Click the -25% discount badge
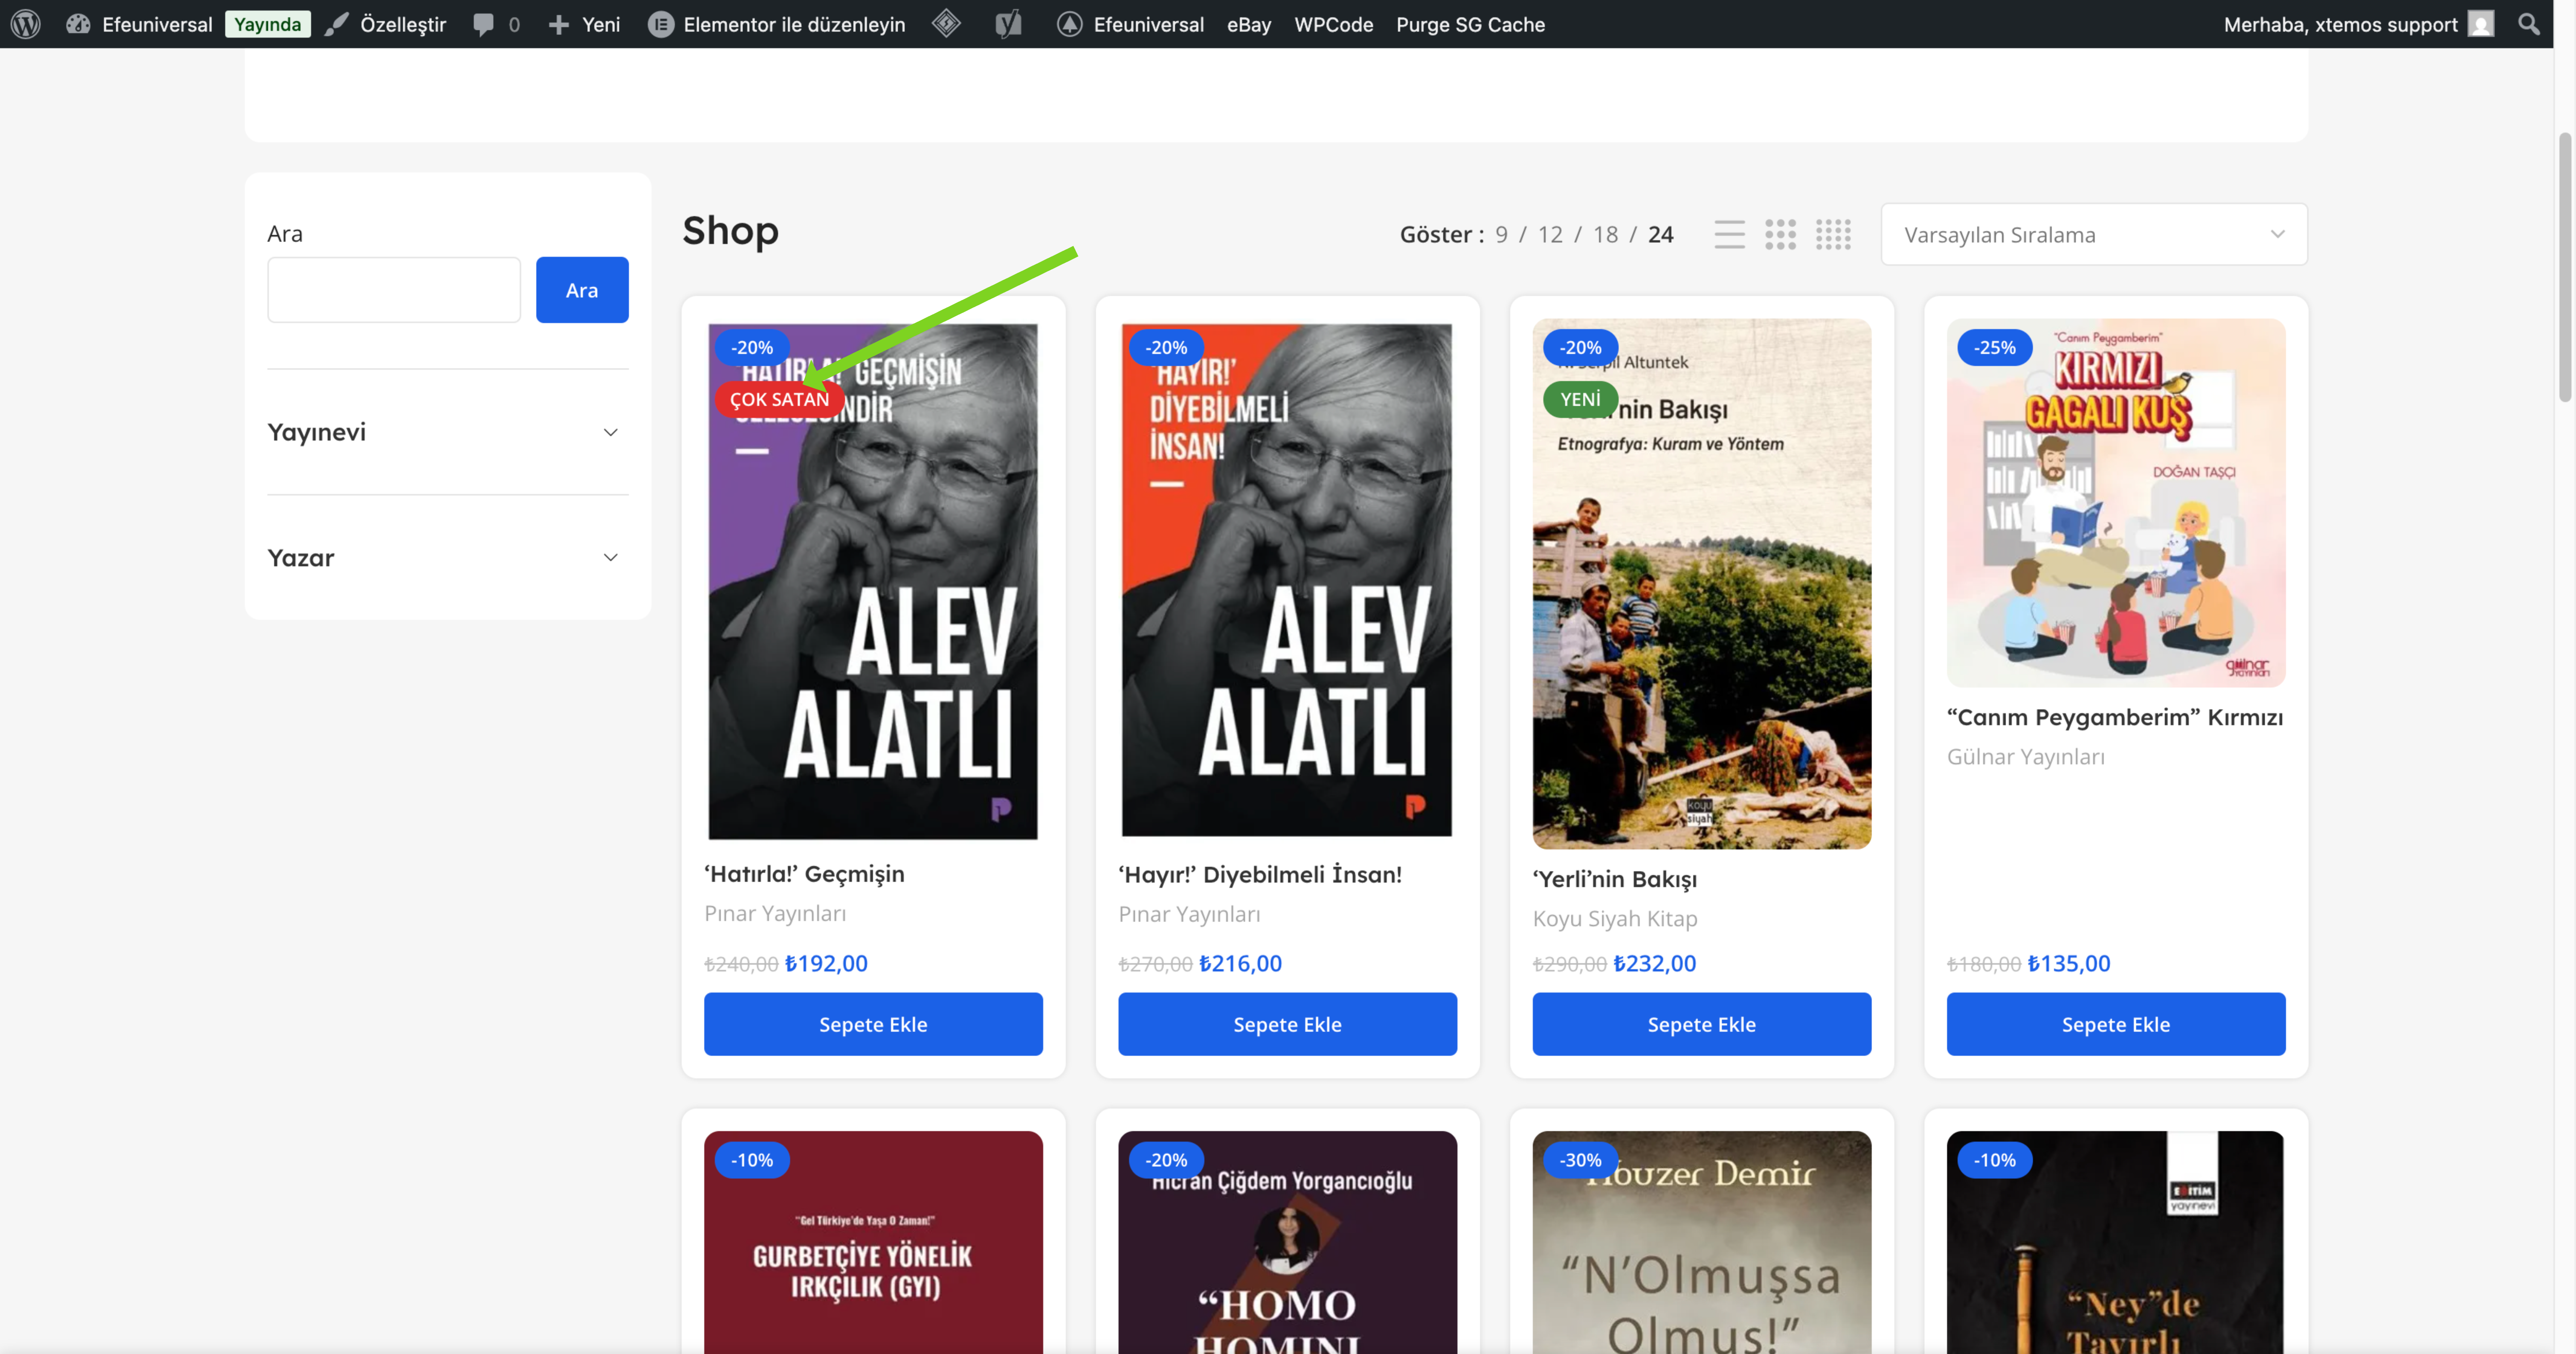This screenshot has height=1354, width=2576. (1994, 347)
